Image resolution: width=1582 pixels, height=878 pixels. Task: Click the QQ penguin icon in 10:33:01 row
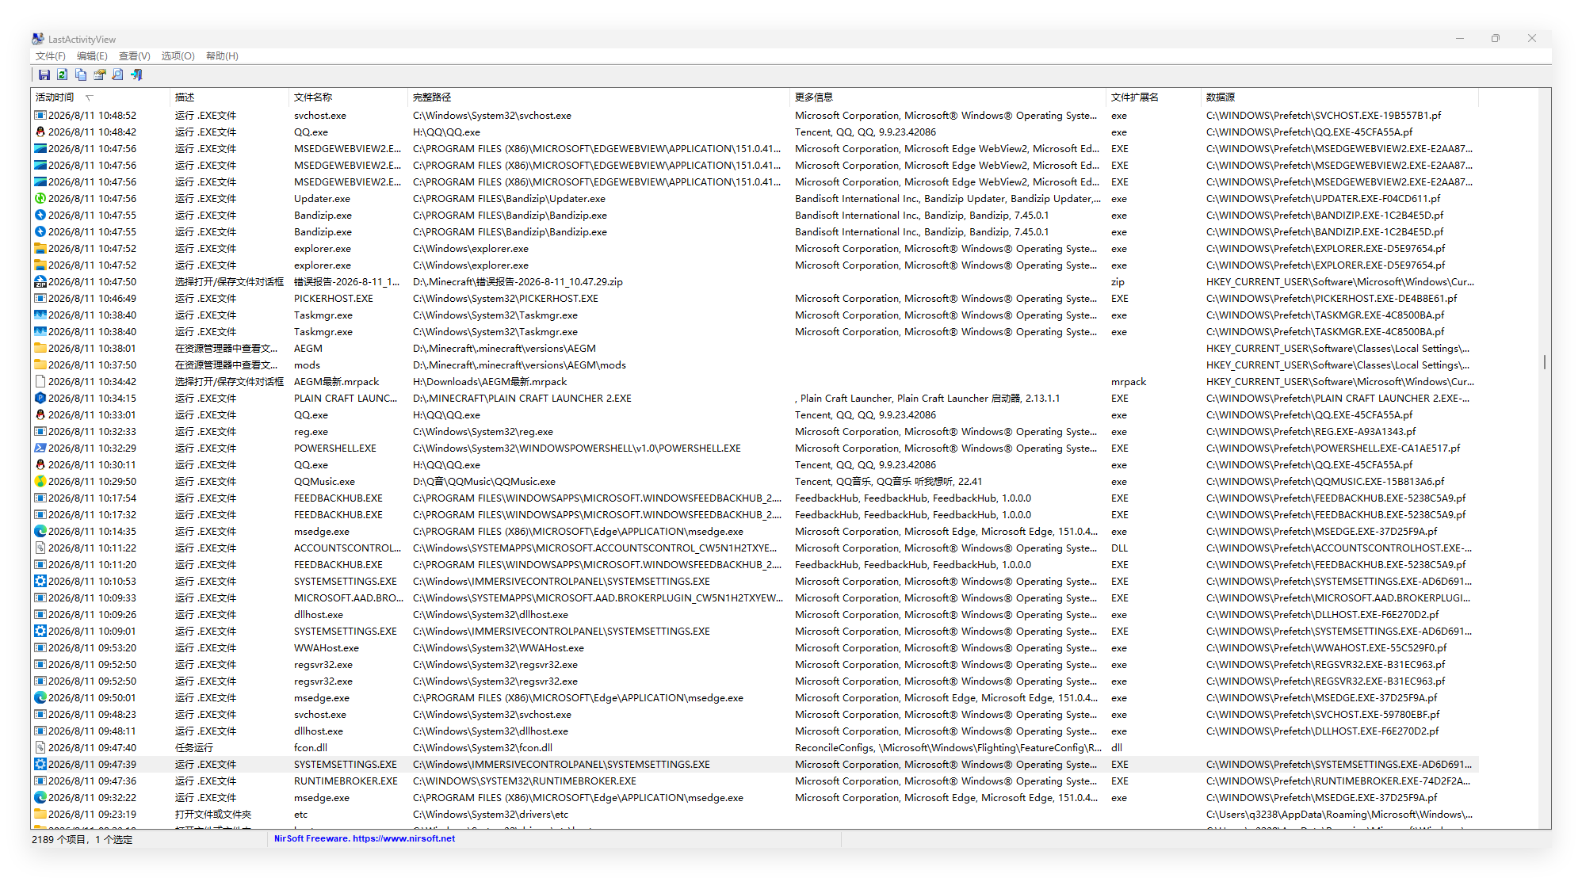point(40,415)
